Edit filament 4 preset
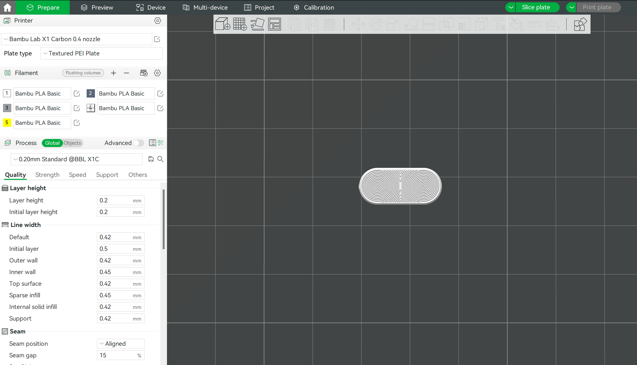 point(160,108)
